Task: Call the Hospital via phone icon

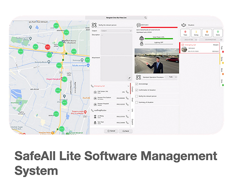Action: coord(127,104)
